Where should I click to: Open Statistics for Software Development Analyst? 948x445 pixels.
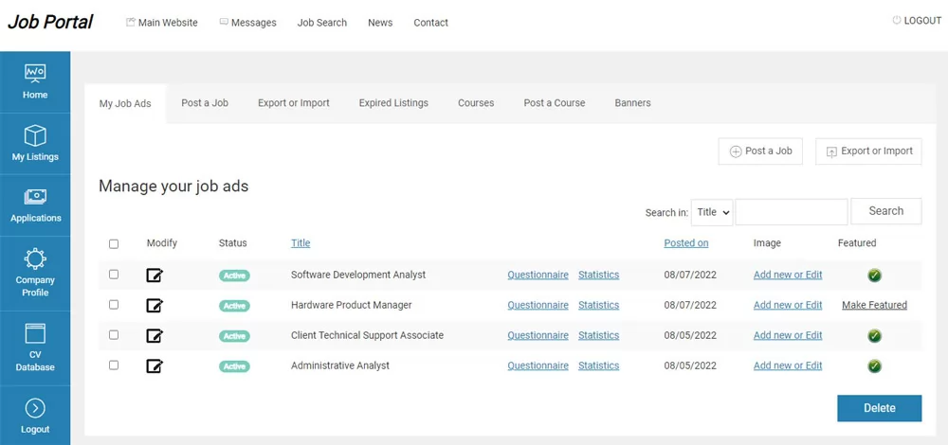(x=598, y=275)
